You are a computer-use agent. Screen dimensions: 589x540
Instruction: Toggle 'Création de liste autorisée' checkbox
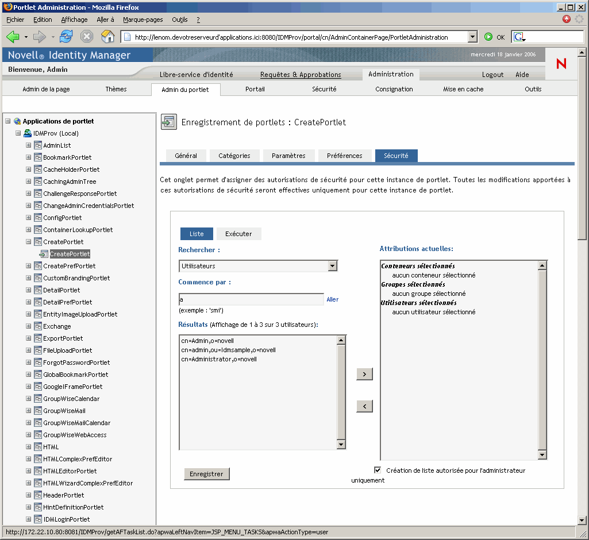pyautogui.click(x=378, y=470)
